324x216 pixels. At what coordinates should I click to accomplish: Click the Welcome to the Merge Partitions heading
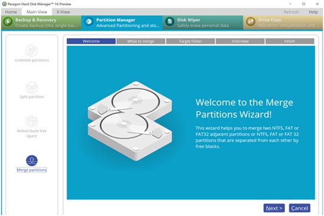[x=244, y=109]
